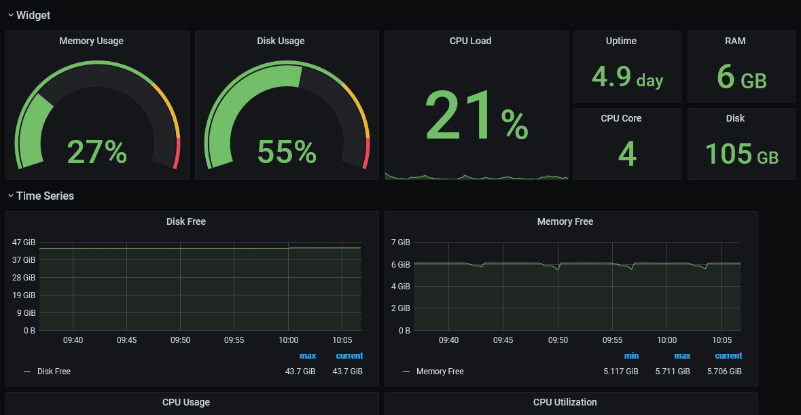Open the Disk stat panel title menu
This screenshot has height=415, width=801.
tap(735, 118)
